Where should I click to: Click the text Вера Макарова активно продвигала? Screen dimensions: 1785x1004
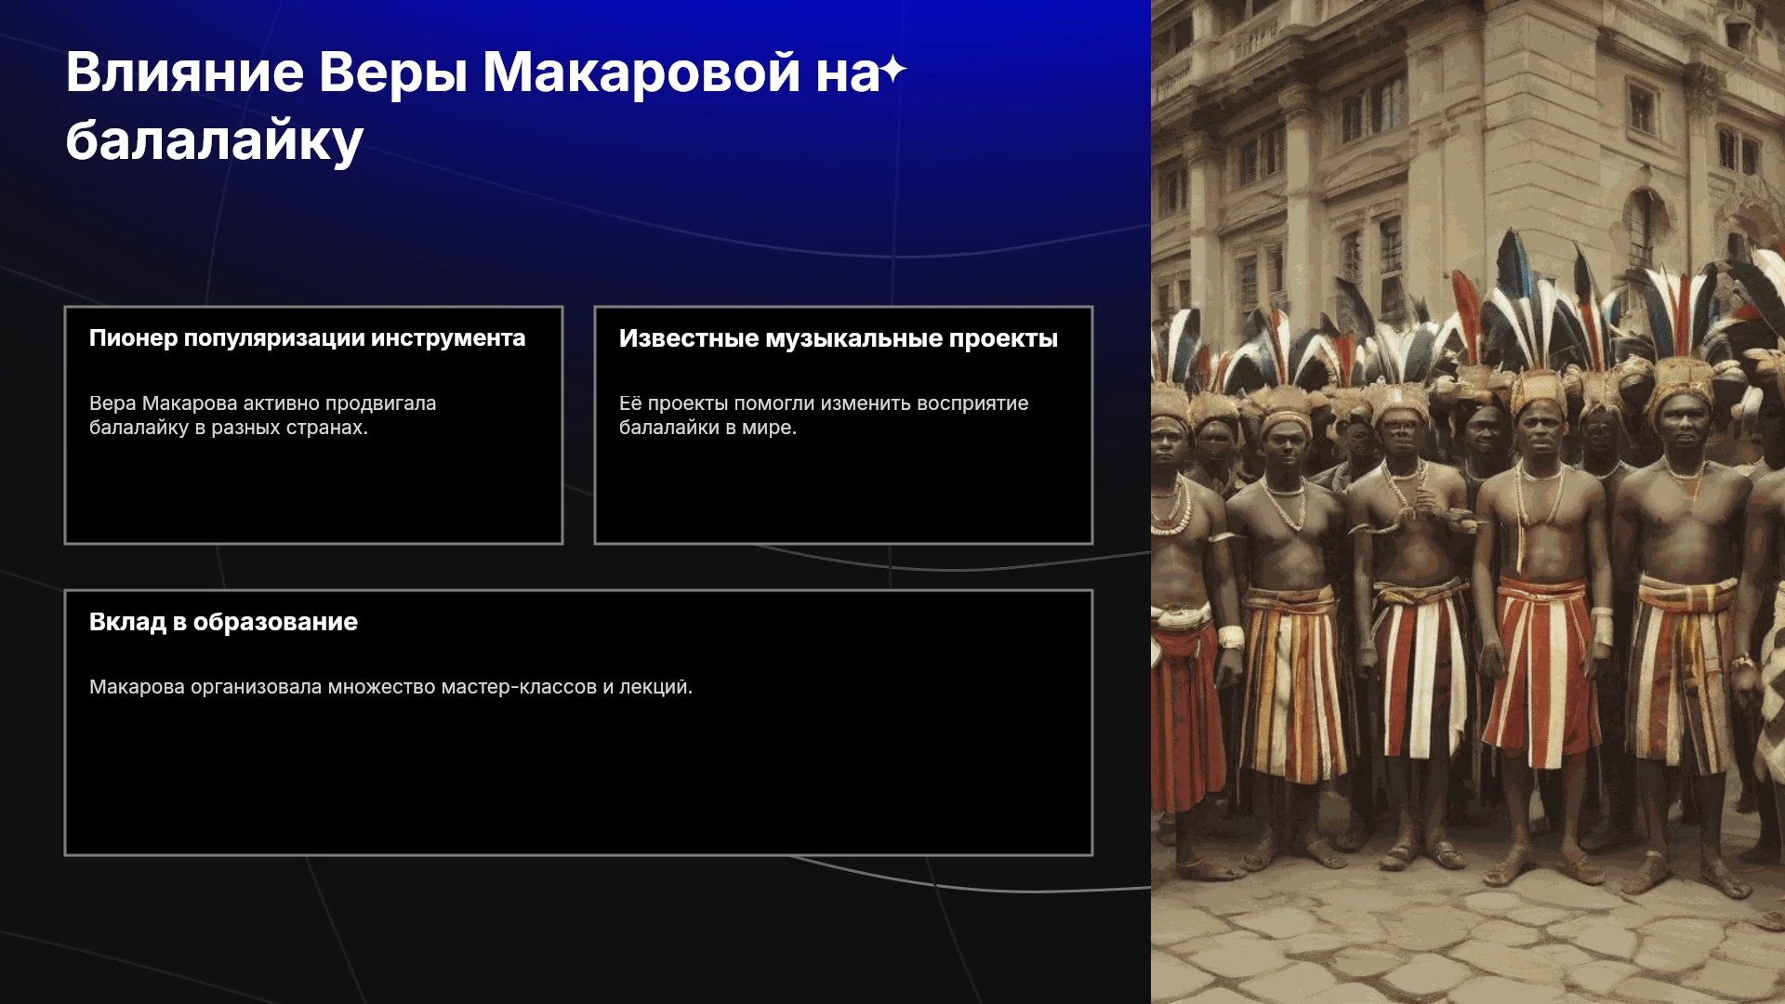[x=263, y=403]
